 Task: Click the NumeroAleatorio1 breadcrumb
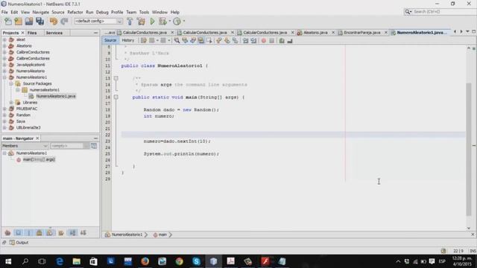(x=127, y=234)
